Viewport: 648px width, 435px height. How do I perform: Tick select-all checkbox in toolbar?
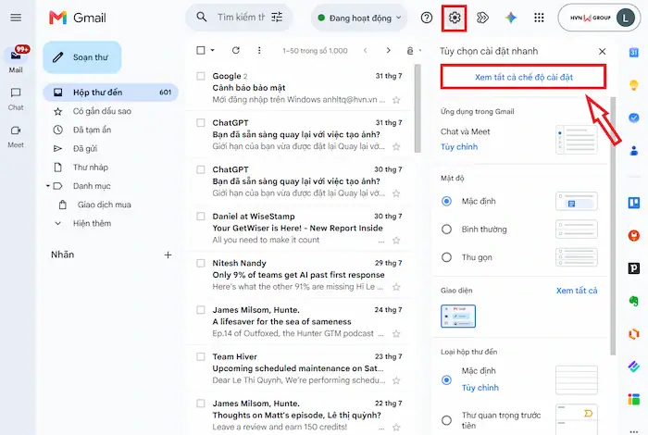pyautogui.click(x=201, y=50)
